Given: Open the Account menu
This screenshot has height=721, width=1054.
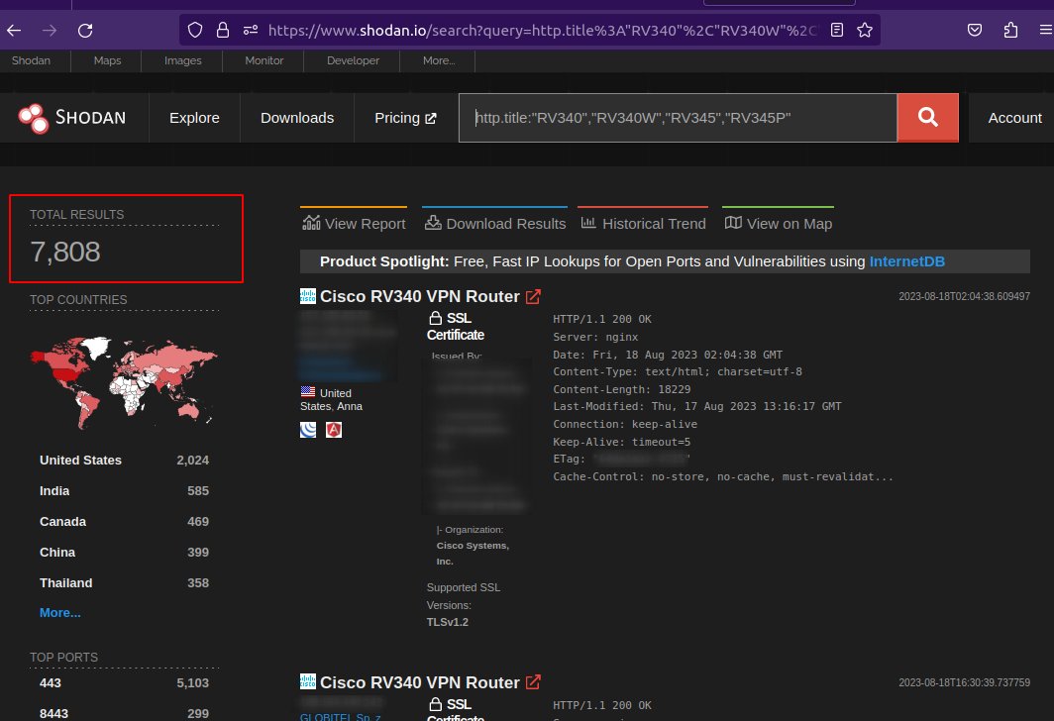Looking at the screenshot, I should coord(1014,118).
